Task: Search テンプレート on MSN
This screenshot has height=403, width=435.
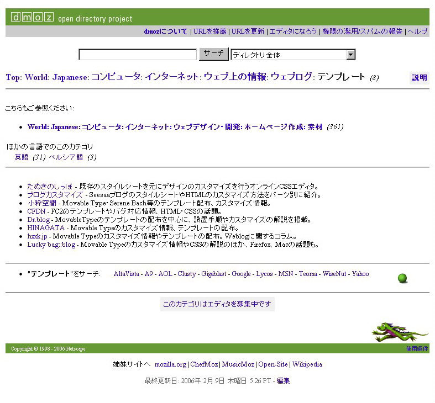Action: [x=286, y=274]
